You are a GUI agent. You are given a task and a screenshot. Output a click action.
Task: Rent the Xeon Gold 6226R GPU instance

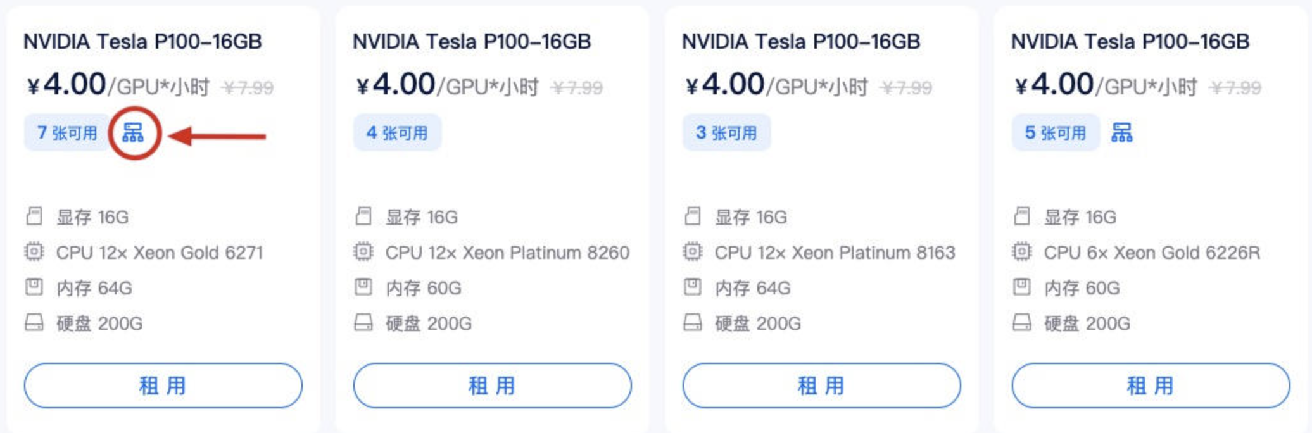1151,385
